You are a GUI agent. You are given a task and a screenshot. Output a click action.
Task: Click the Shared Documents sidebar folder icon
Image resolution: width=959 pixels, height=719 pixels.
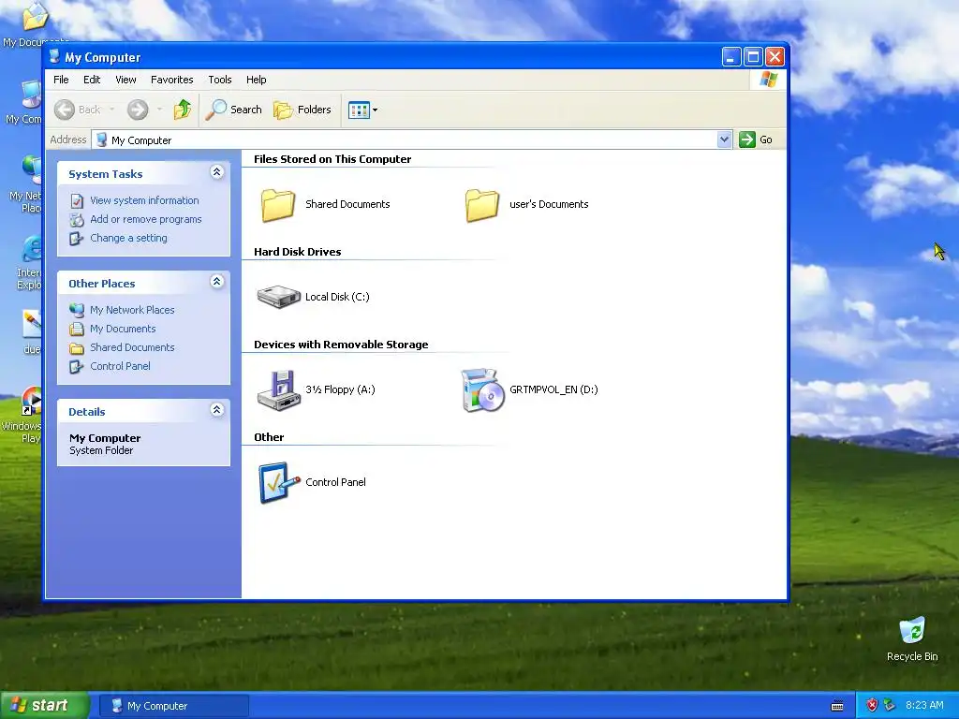point(77,348)
